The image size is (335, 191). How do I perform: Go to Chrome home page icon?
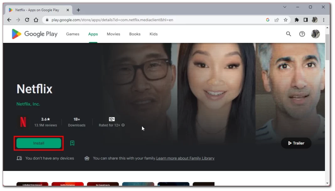36,20
